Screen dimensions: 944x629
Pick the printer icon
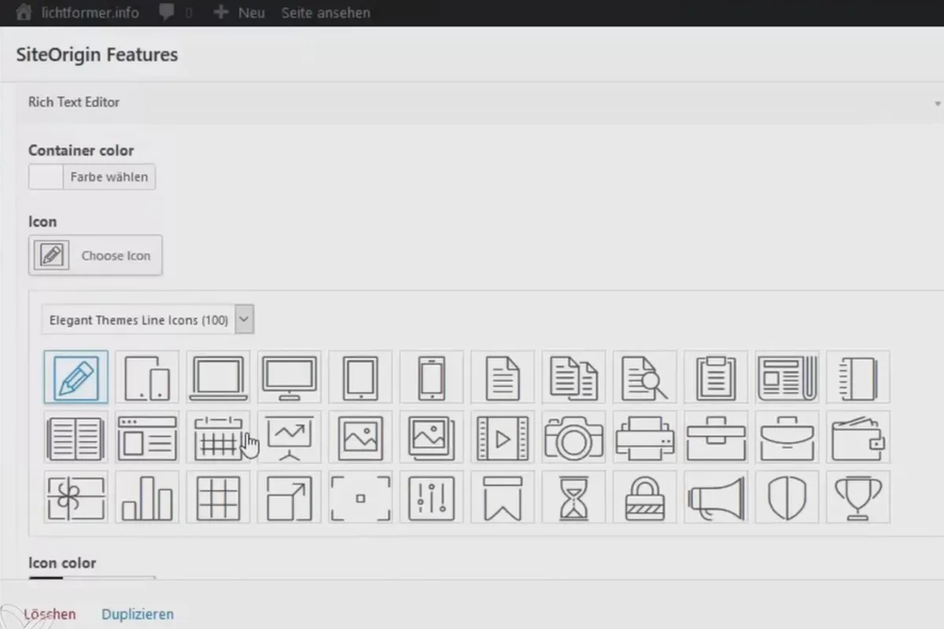pyautogui.click(x=645, y=437)
